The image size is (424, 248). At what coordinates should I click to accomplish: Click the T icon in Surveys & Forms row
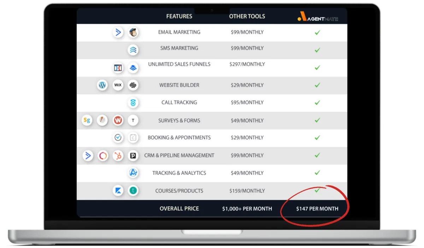(133, 120)
